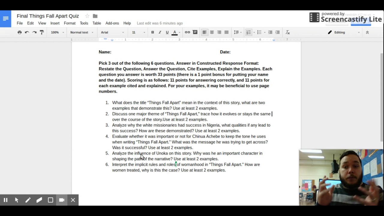Collapse the menus with the double chevron

[x=367, y=32]
